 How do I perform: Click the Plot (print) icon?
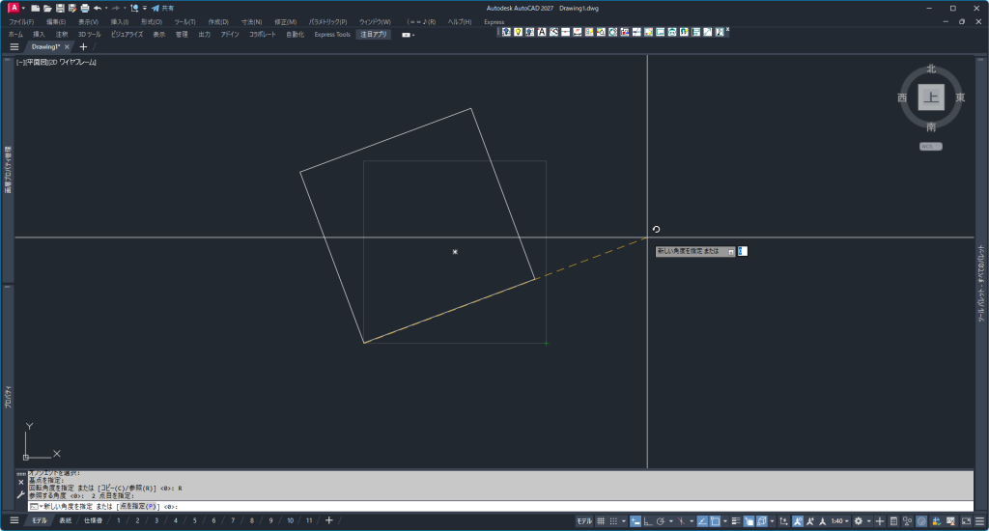point(85,8)
